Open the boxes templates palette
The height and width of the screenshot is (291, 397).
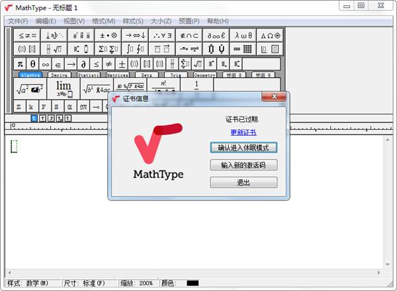(270, 49)
